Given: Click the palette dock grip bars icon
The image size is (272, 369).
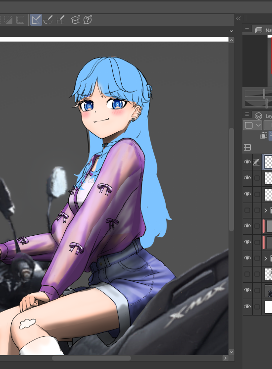Looking at the screenshot, I should [245, 18].
